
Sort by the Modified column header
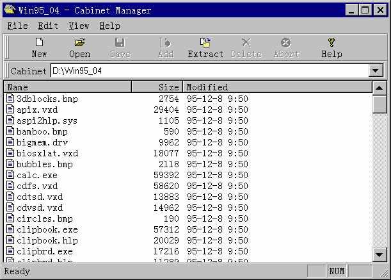pyautogui.click(x=276, y=87)
